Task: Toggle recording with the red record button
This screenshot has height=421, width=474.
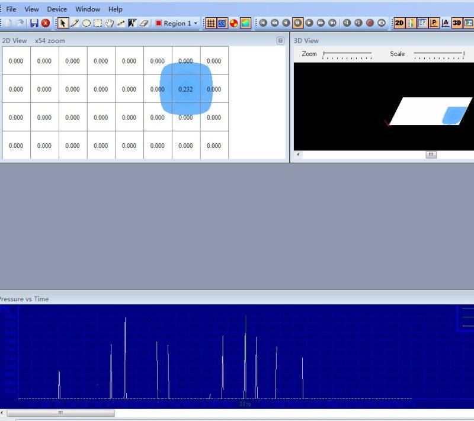Action: pyautogui.click(x=369, y=23)
